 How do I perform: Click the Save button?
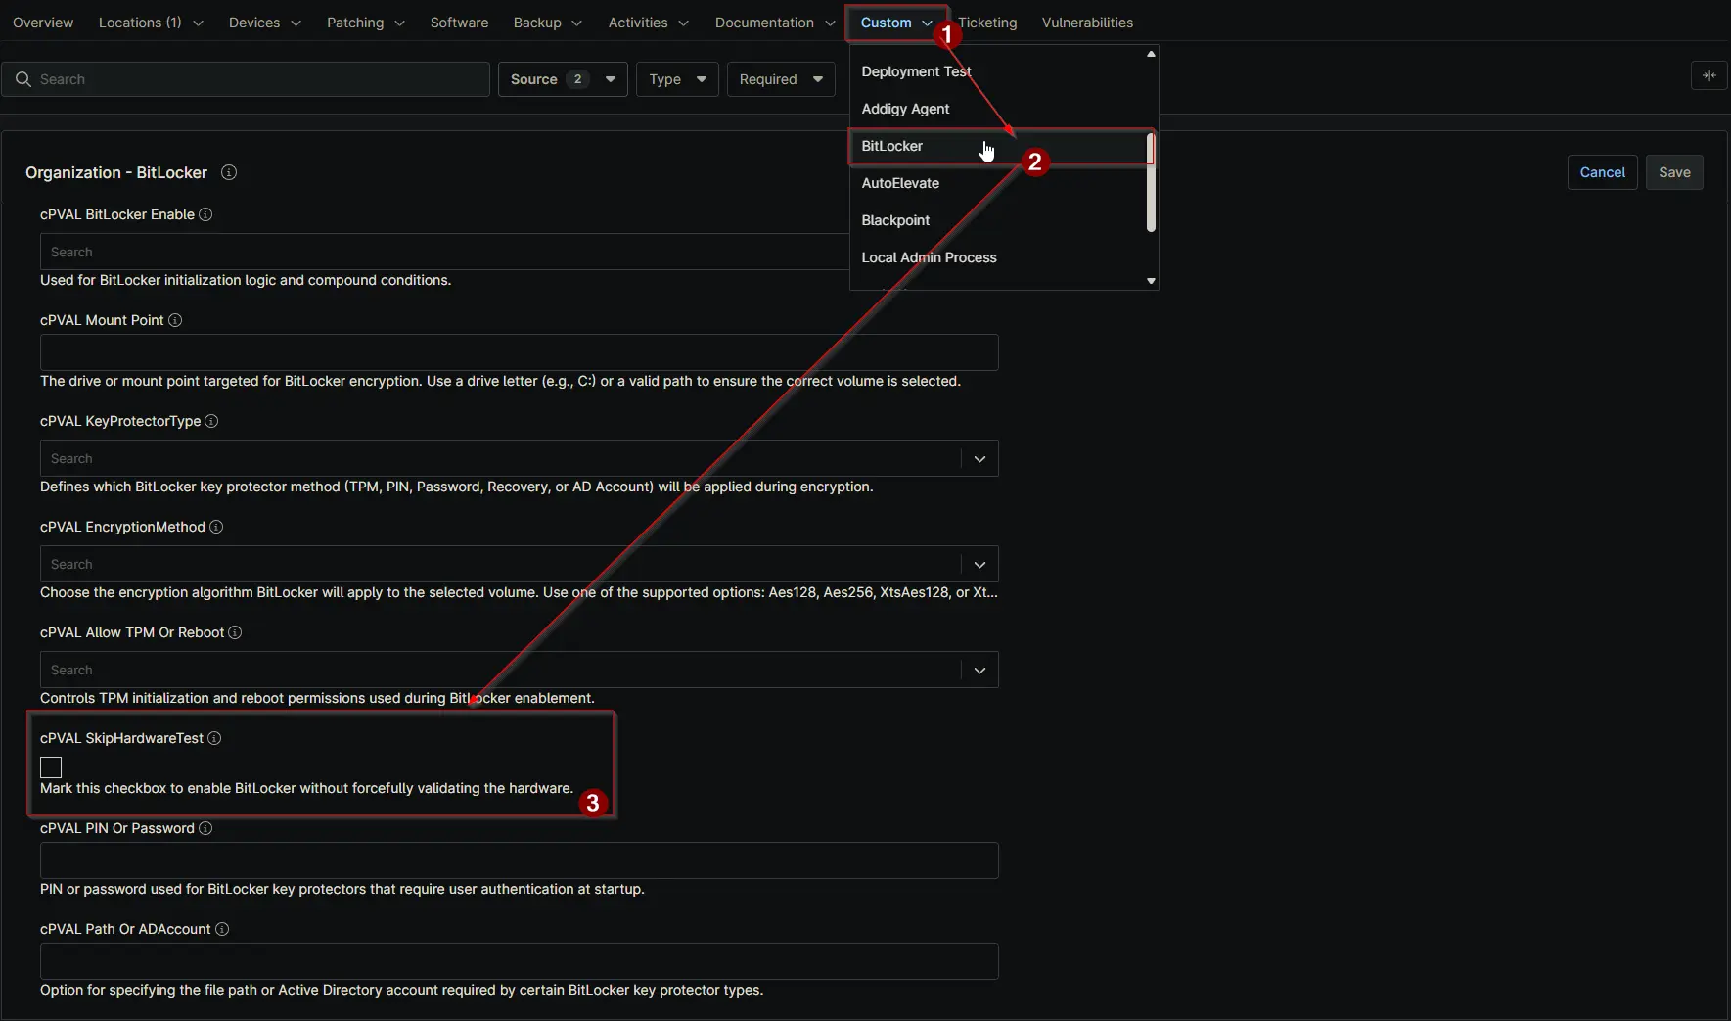(1674, 172)
